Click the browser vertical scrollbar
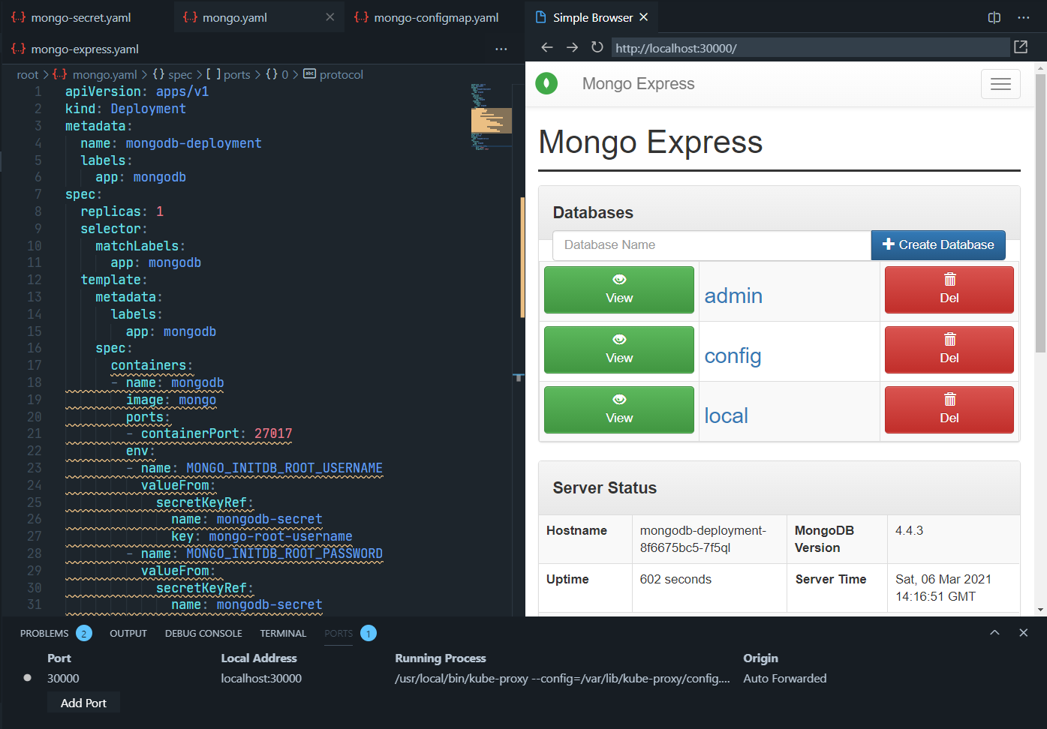Image resolution: width=1047 pixels, height=729 pixels. pos(1040,212)
